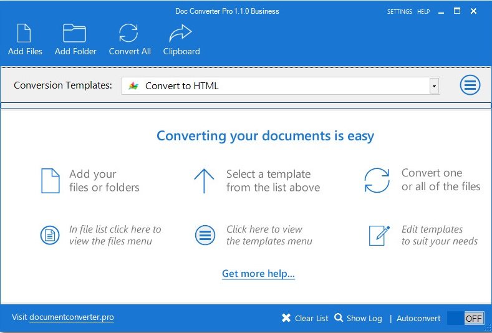Follow the Get more help link
492x333 pixels.
point(258,274)
